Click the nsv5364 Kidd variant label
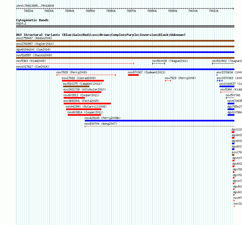Viewport: 242px width, 225px height. tap(231, 89)
